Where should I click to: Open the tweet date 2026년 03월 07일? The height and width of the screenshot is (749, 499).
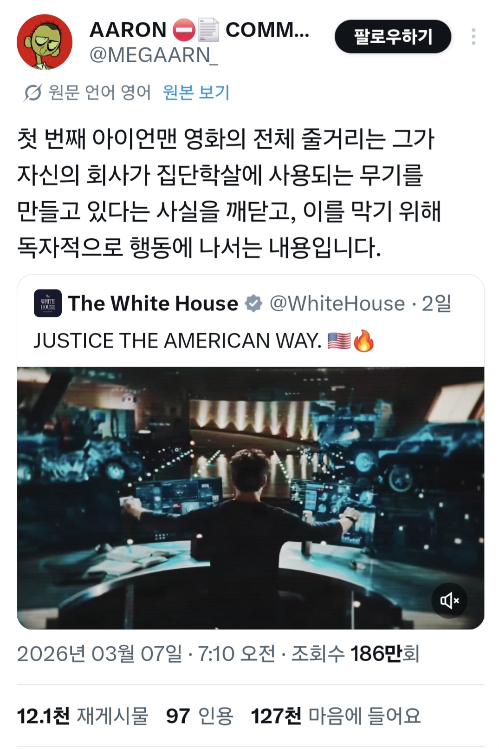pos(100,654)
